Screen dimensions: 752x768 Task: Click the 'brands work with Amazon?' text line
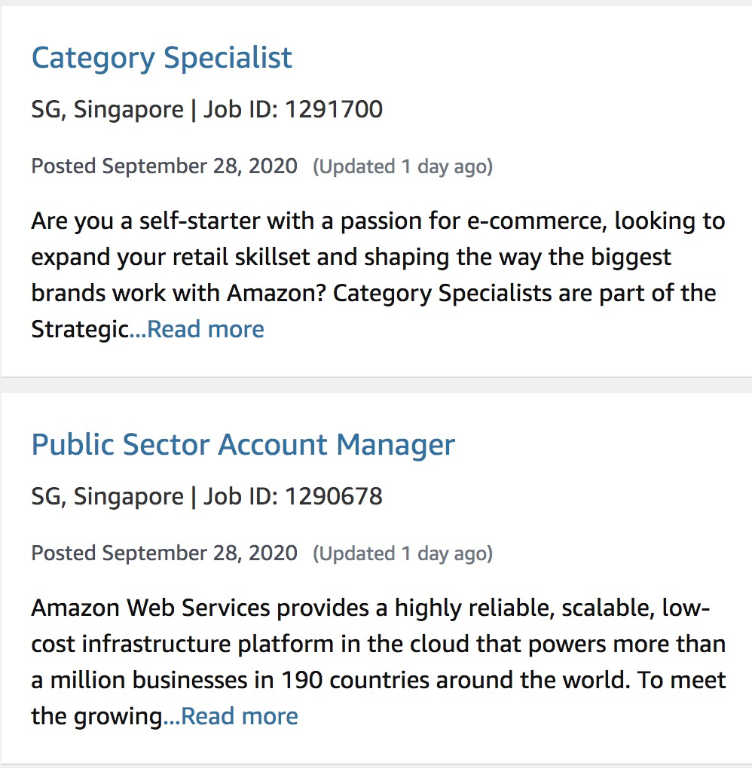point(374,293)
